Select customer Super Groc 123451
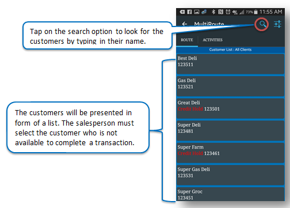290x208 pixels. click(x=230, y=194)
